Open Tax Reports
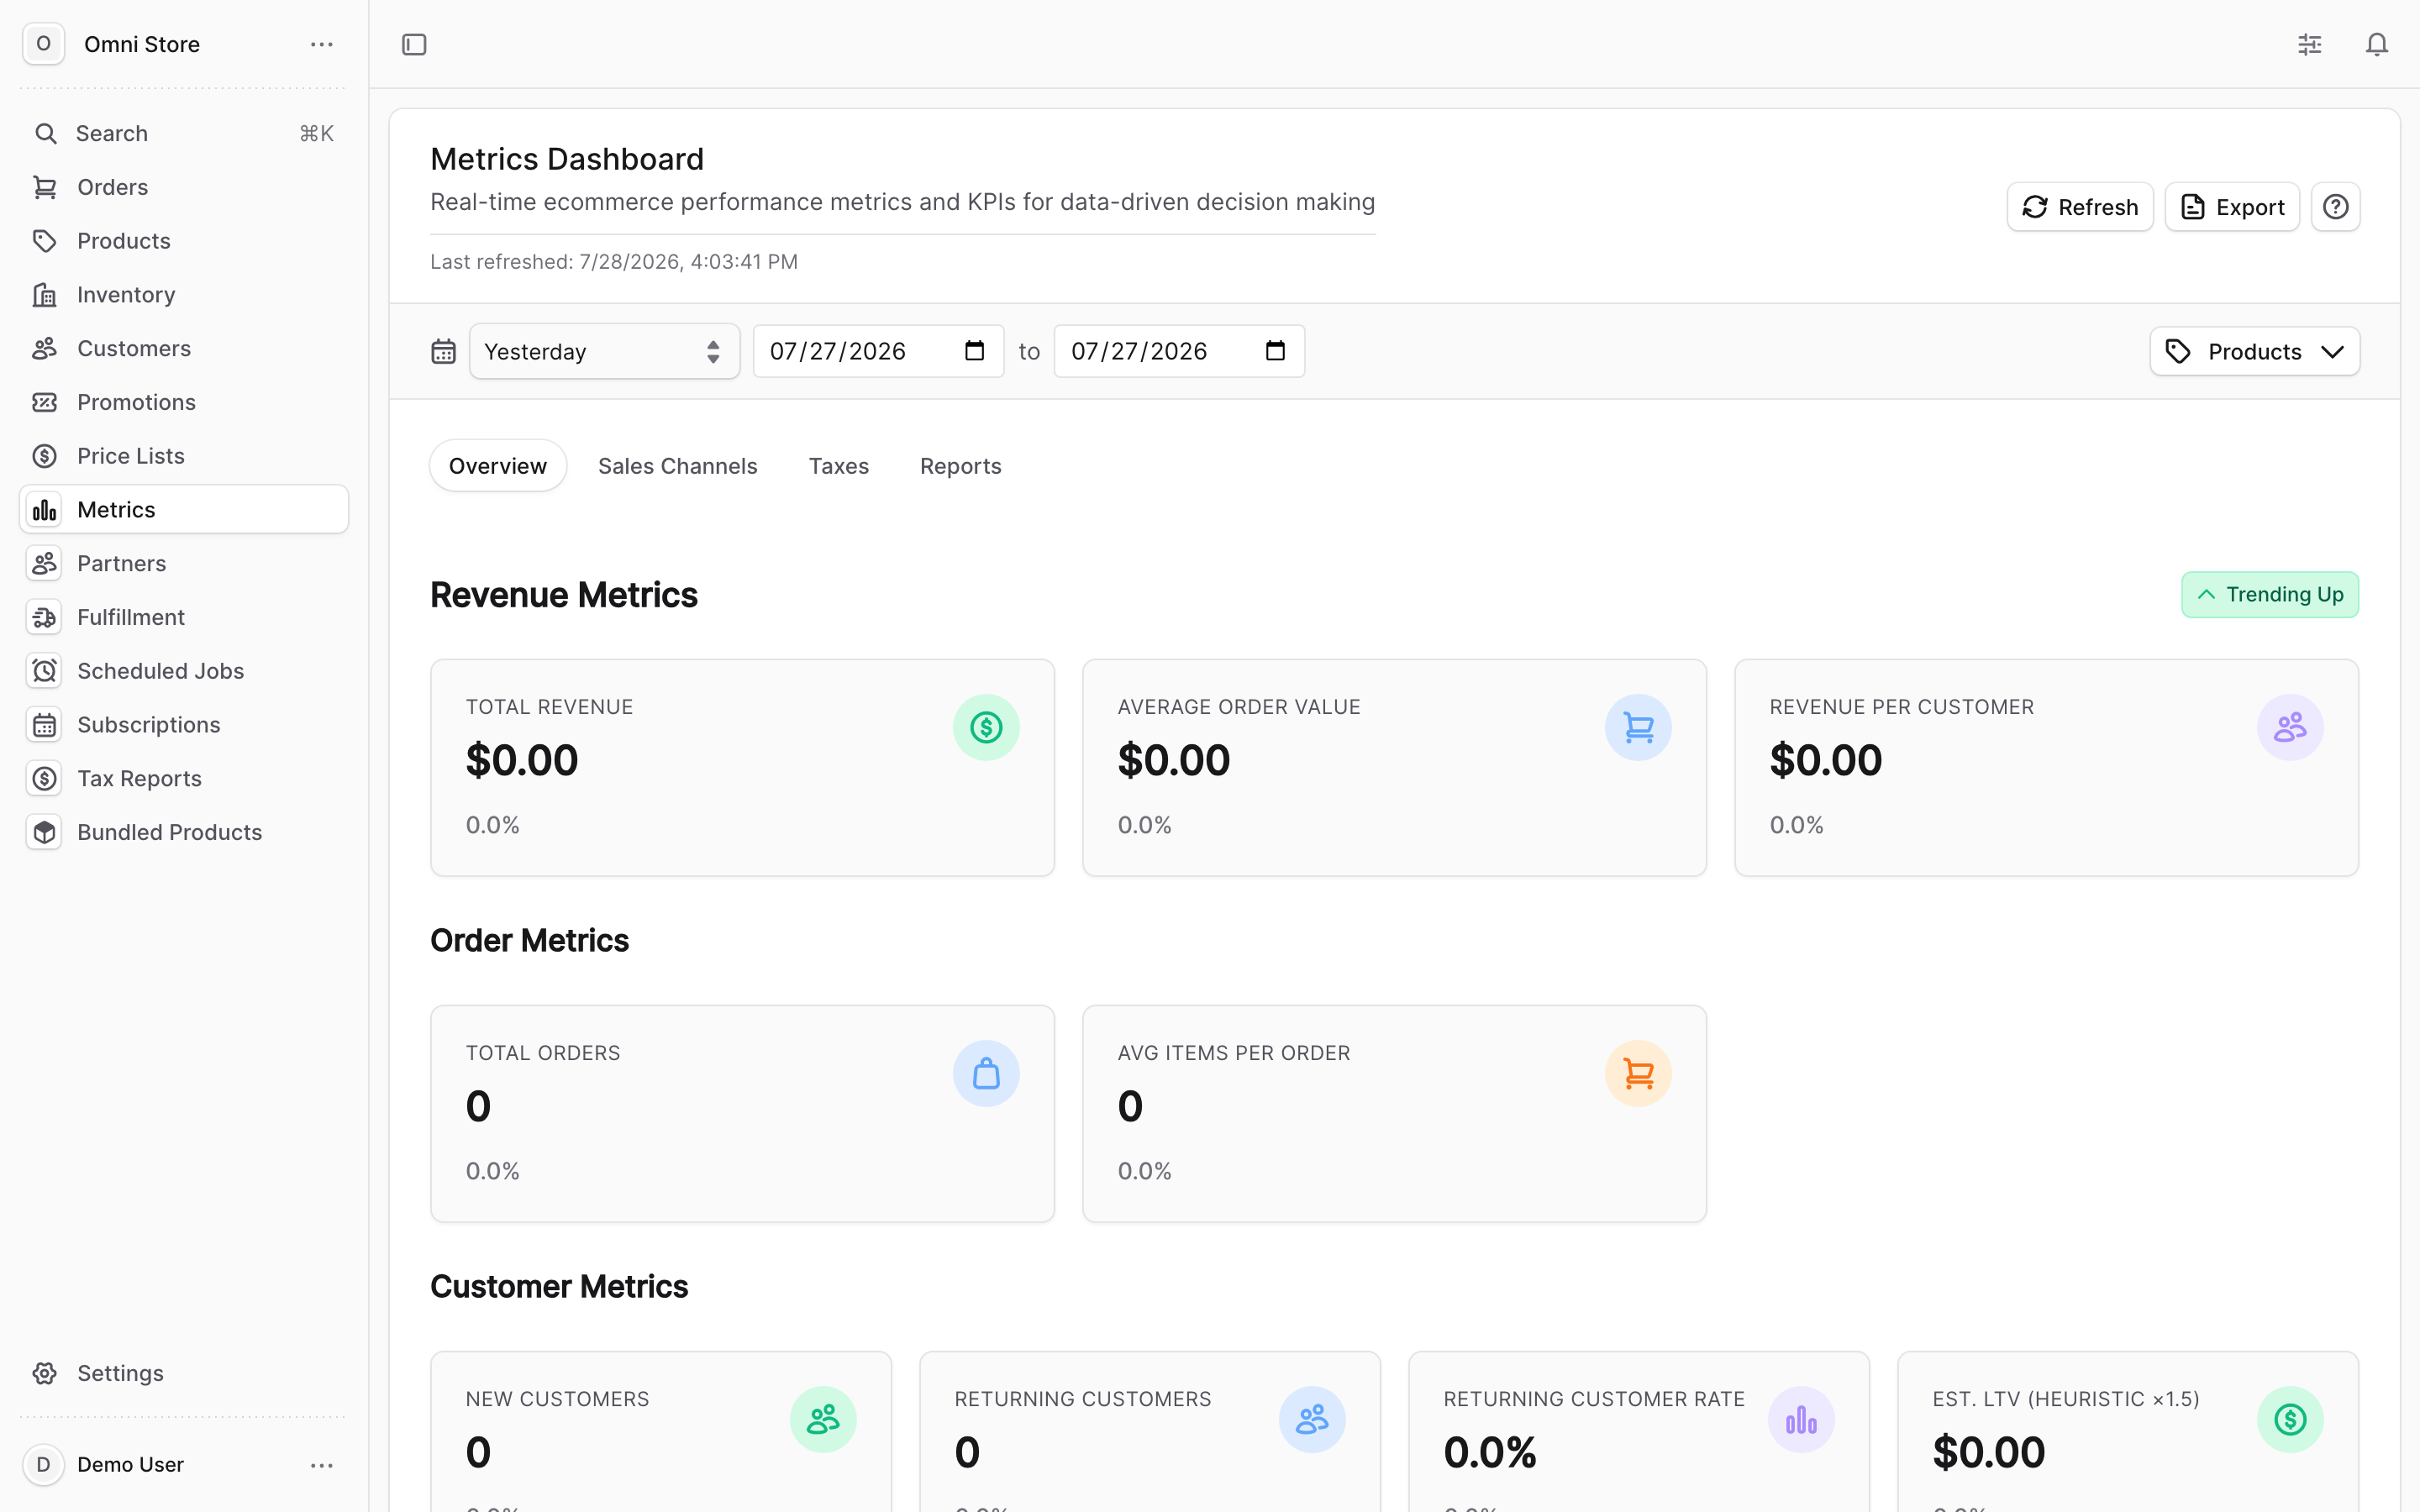The image size is (2420, 1512). pos(184,778)
